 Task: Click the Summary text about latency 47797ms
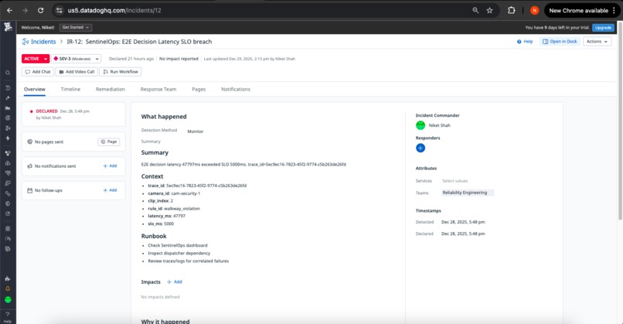(243, 164)
